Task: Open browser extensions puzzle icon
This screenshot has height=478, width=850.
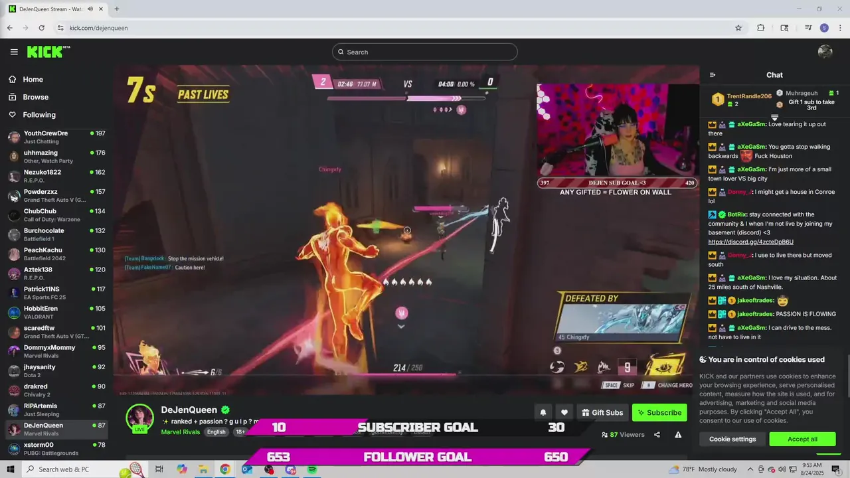Action: click(761, 28)
